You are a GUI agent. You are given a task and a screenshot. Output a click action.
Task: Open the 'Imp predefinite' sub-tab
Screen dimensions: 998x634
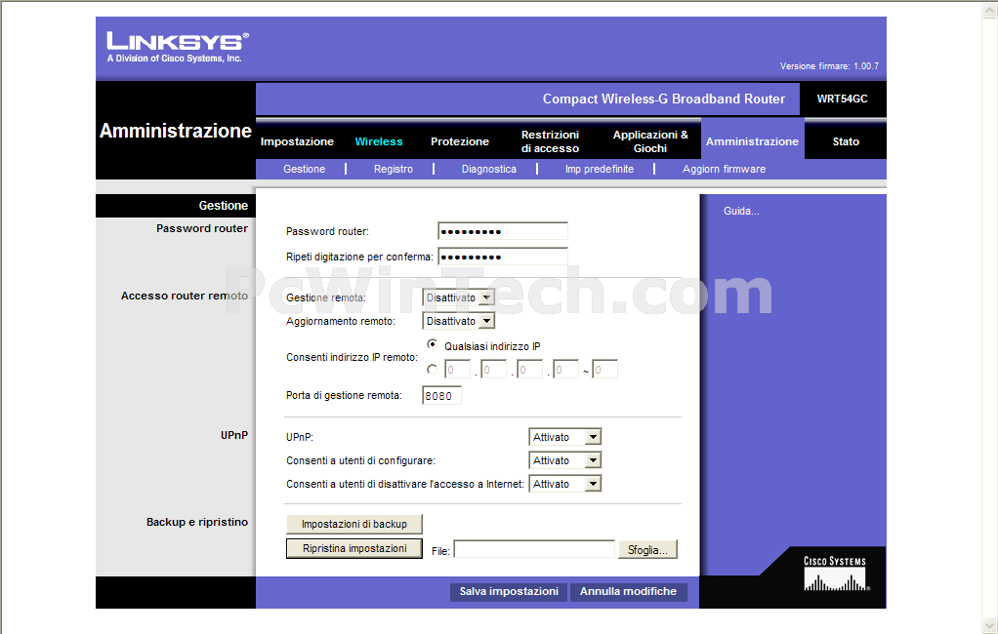pos(600,169)
